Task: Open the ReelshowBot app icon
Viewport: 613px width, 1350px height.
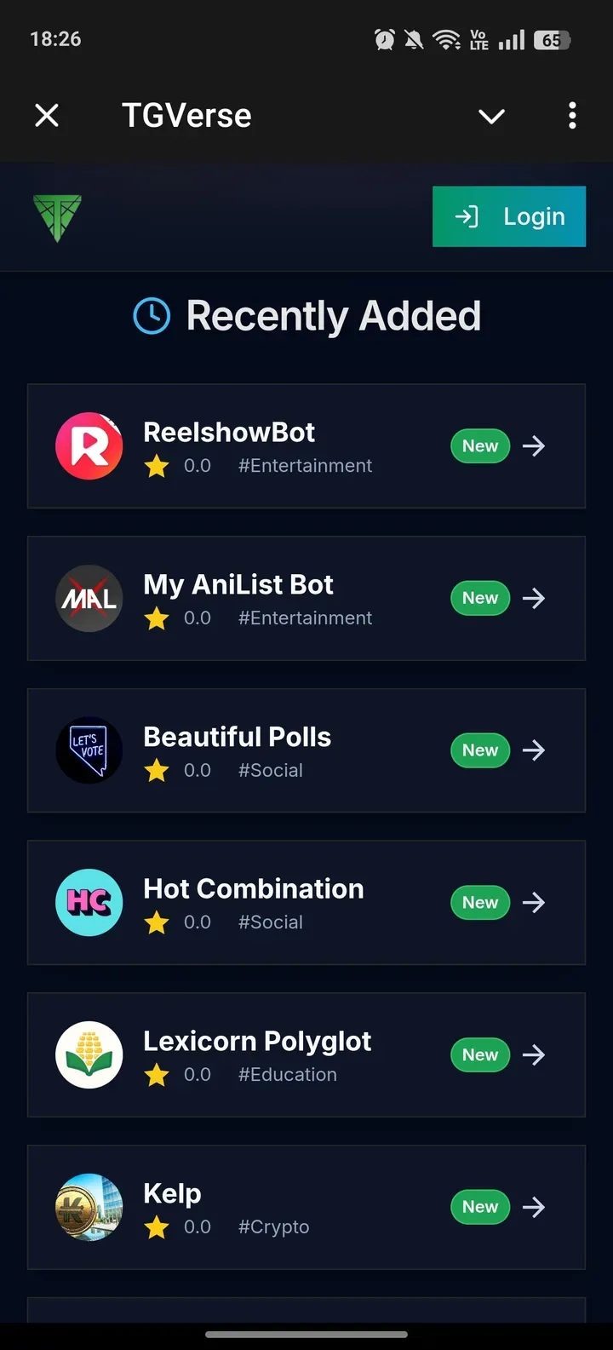Action: coord(89,445)
